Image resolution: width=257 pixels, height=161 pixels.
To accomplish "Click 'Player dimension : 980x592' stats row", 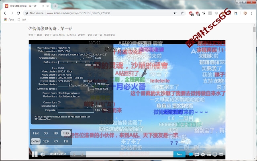I will [x=53, y=48].
